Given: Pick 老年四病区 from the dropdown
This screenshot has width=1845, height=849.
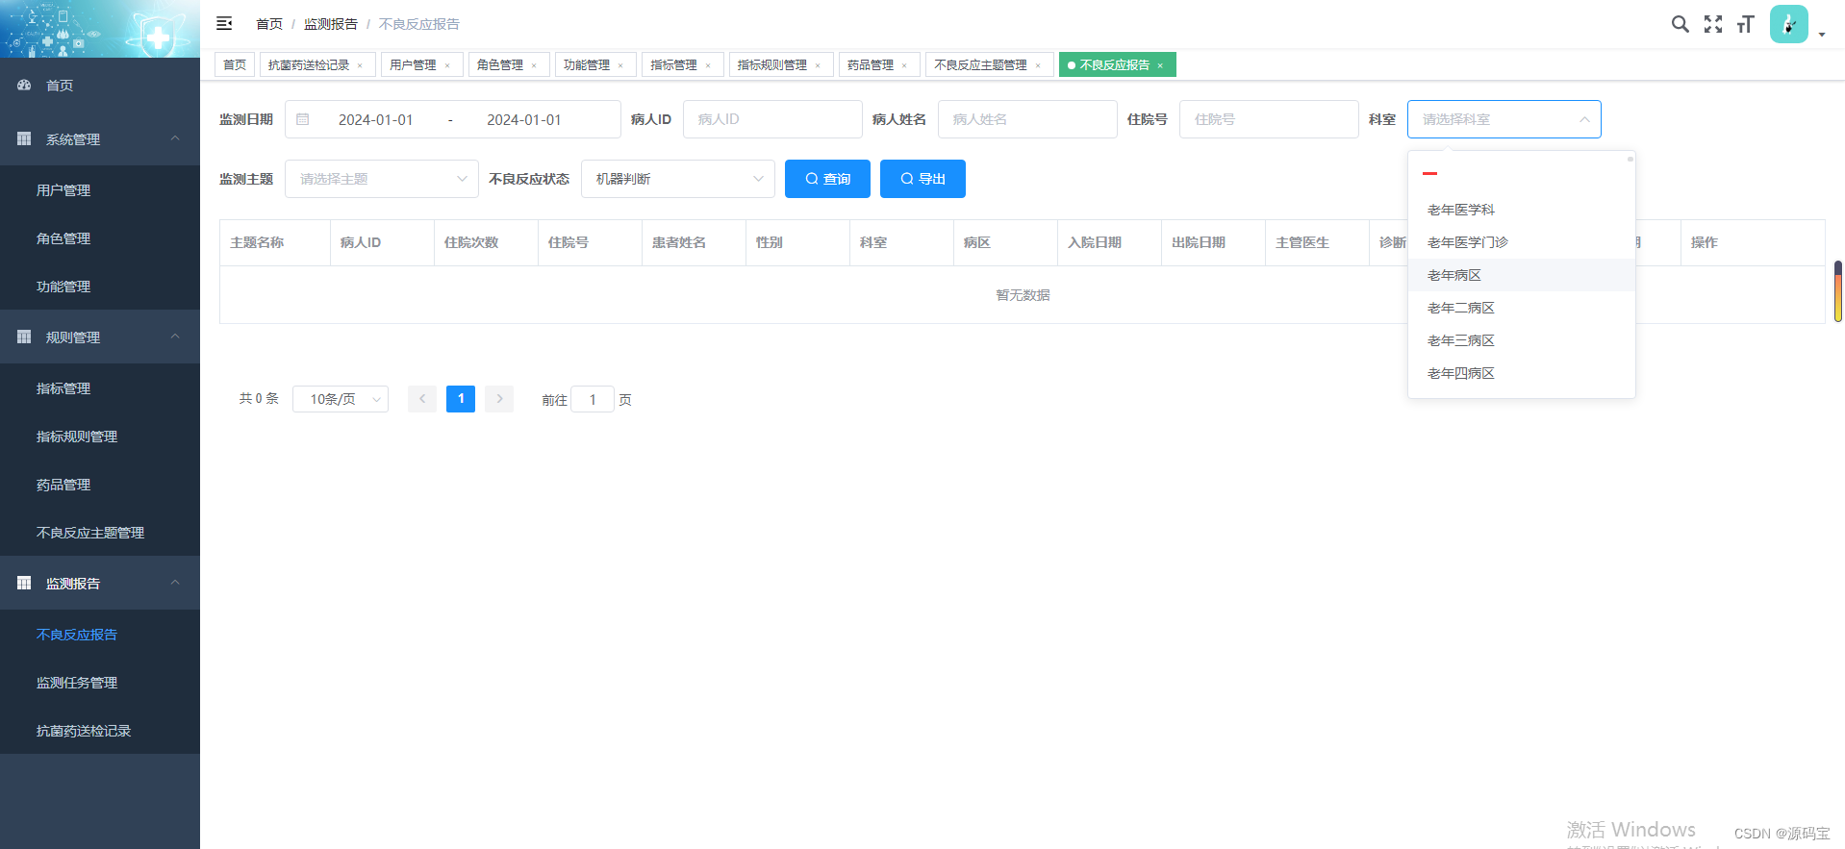Looking at the screenshot, I should (x=1522, y=373).
